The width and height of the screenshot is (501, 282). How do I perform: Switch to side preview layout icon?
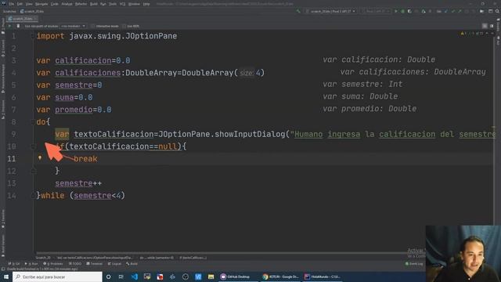pos(492,26)
